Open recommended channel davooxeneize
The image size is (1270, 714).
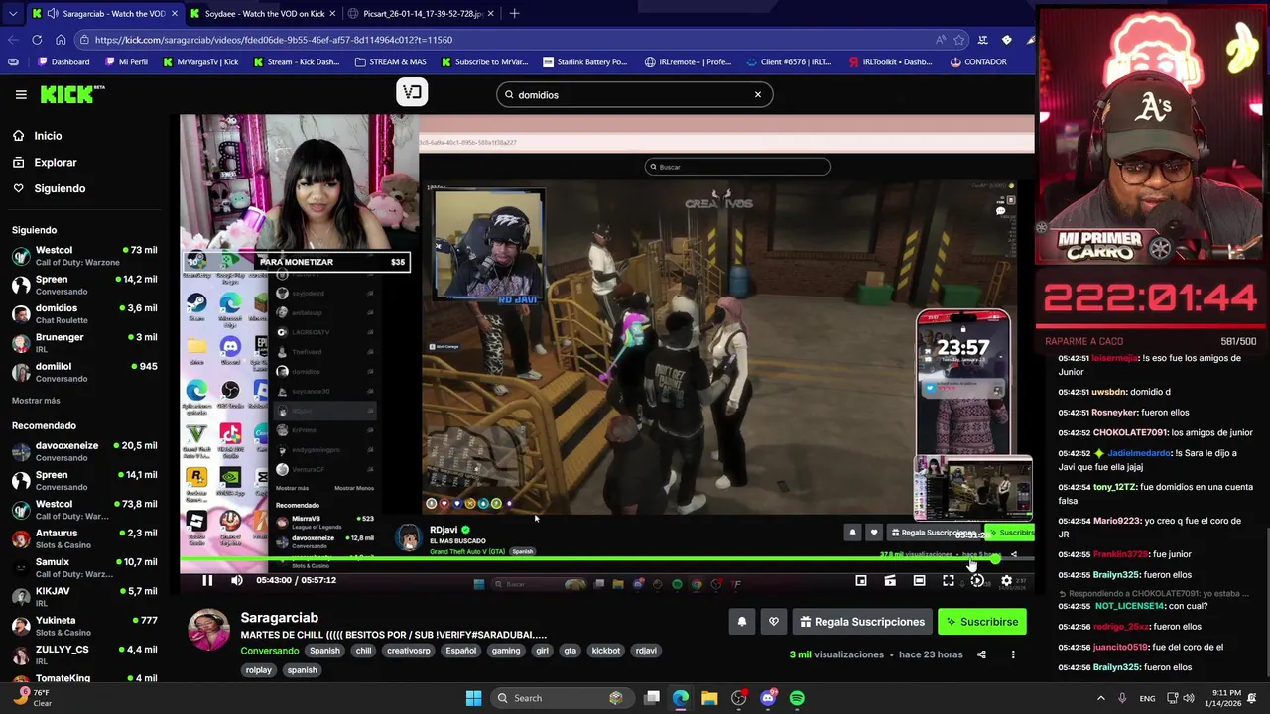(84, 451)
